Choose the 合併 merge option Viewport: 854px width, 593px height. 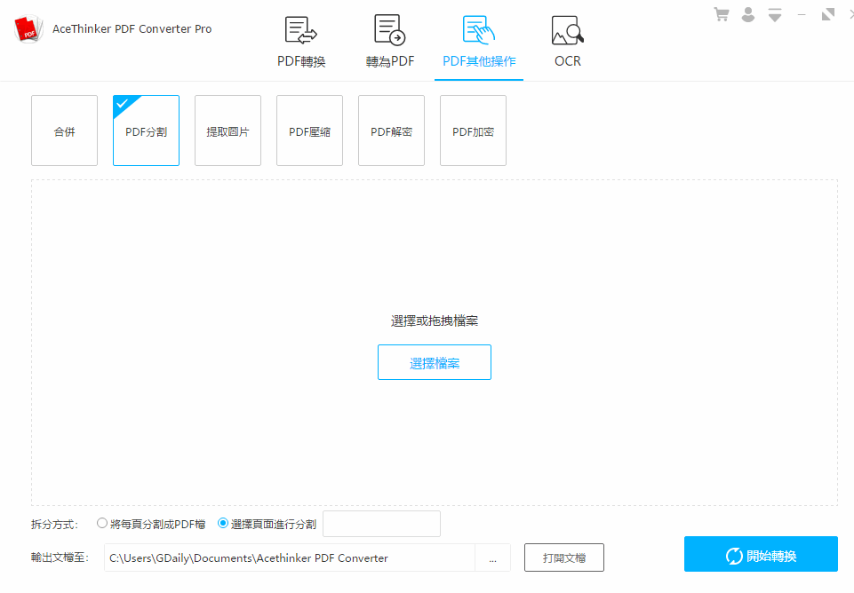(64, 130)
